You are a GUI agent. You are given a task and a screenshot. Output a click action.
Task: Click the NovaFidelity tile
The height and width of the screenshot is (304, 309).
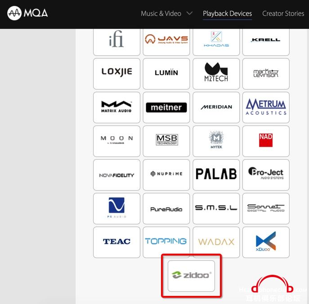point(116,175)
